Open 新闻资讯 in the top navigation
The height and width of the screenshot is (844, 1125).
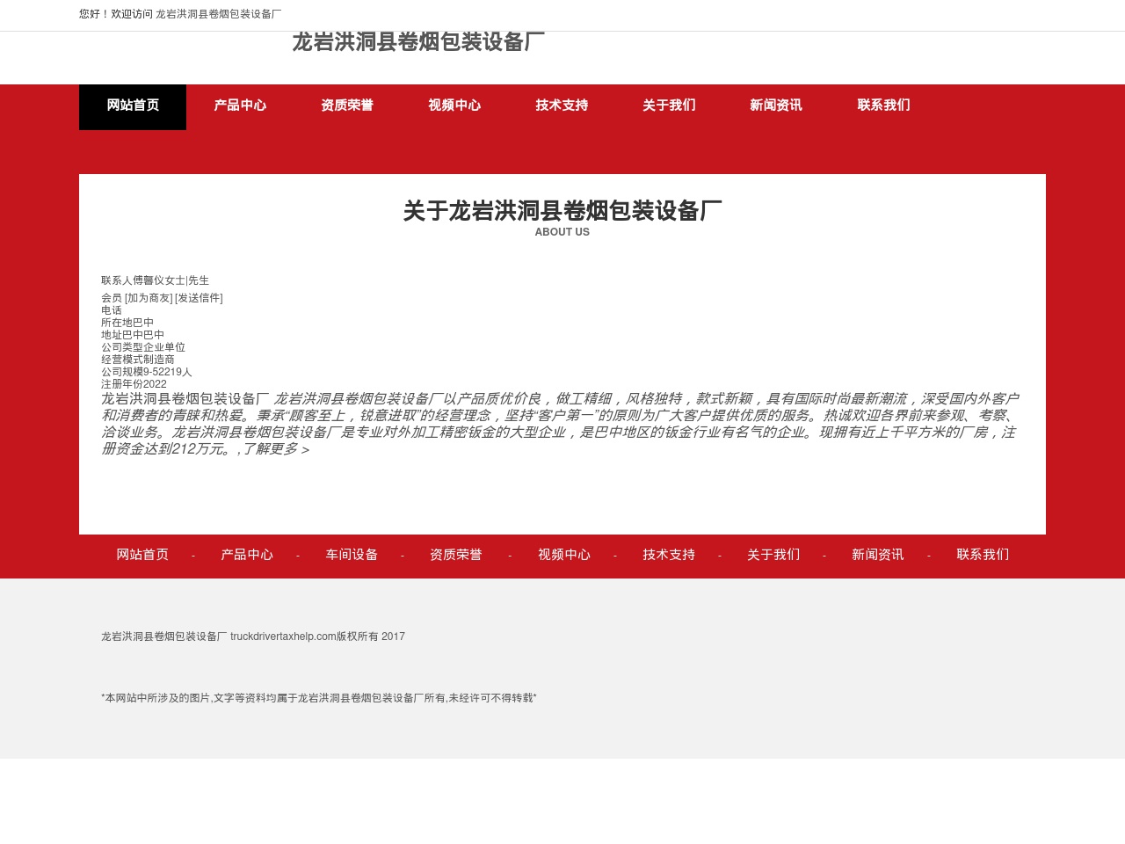coord(776,105)
